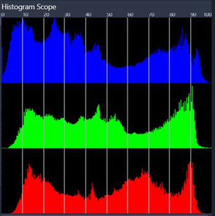Click the 50 scale label
Screen dimensions: 215x216
pyautogui.click(x=110, y=15)
